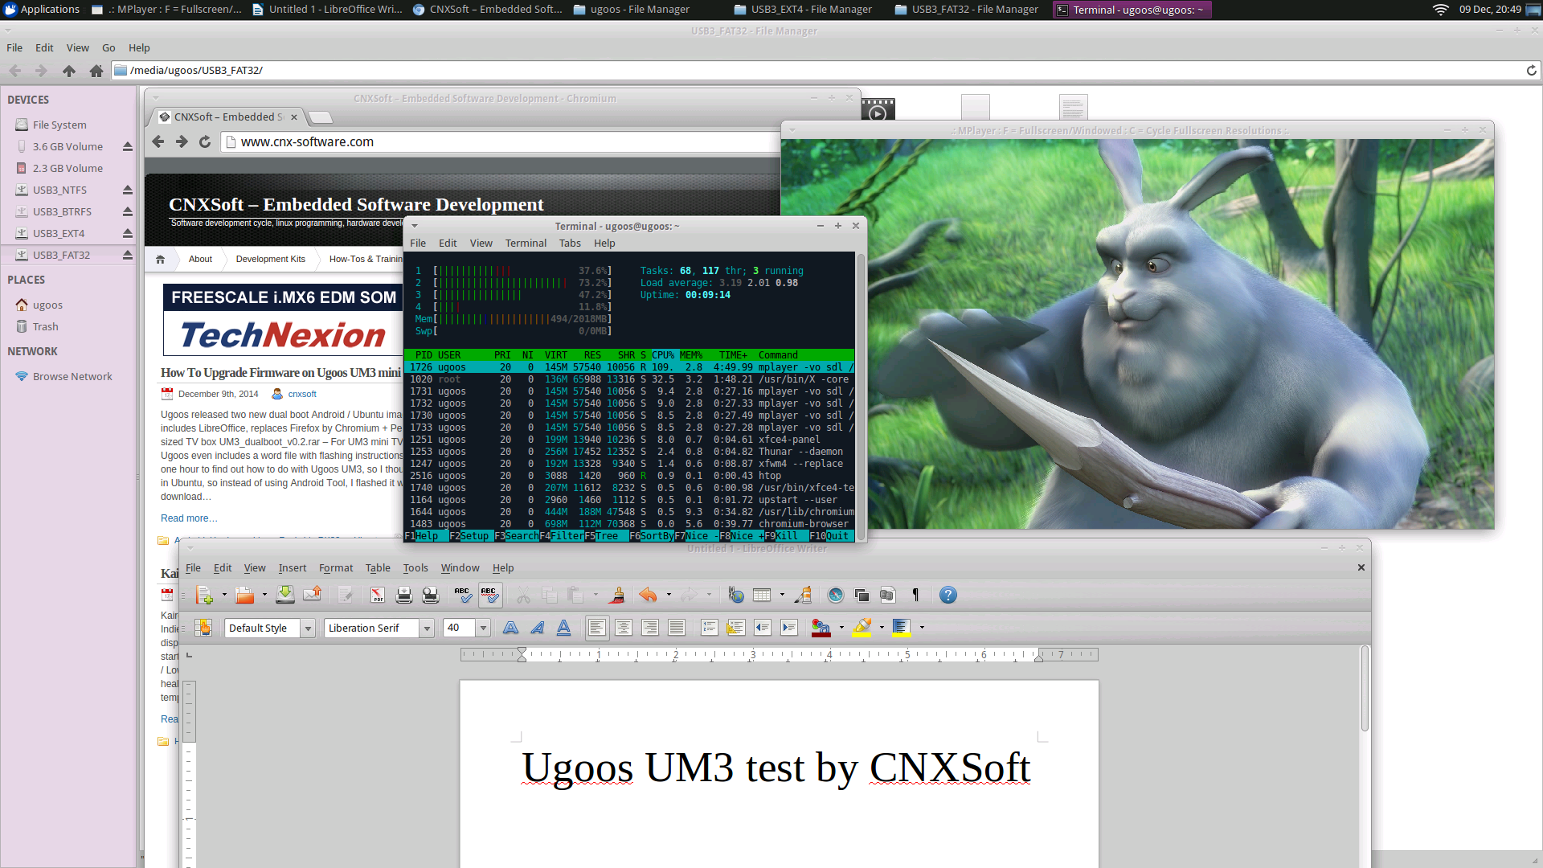Click Print icon in Writer toolbar
This screenshot has width=1543, height=868.
click(403, 596)
